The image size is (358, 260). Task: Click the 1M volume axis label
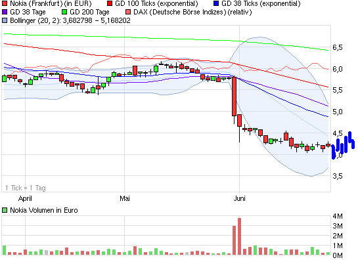click(x=338, y=246)
